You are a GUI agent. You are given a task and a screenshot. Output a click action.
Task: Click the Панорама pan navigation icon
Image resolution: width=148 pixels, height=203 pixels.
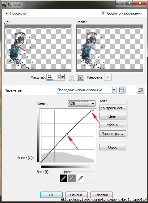[x=108, y=77]
